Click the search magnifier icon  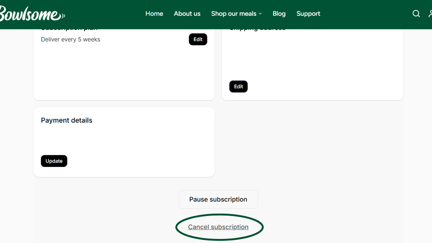pos(416,13)
